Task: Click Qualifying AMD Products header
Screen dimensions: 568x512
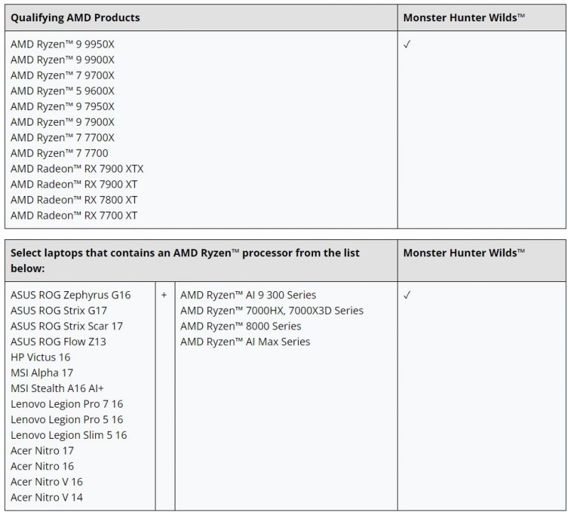Action: [x=75, y=18]
